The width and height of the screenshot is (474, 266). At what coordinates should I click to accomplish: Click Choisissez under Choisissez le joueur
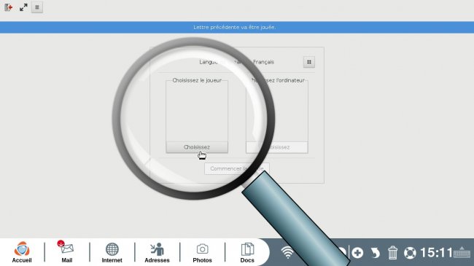click(x=197, y=147)
